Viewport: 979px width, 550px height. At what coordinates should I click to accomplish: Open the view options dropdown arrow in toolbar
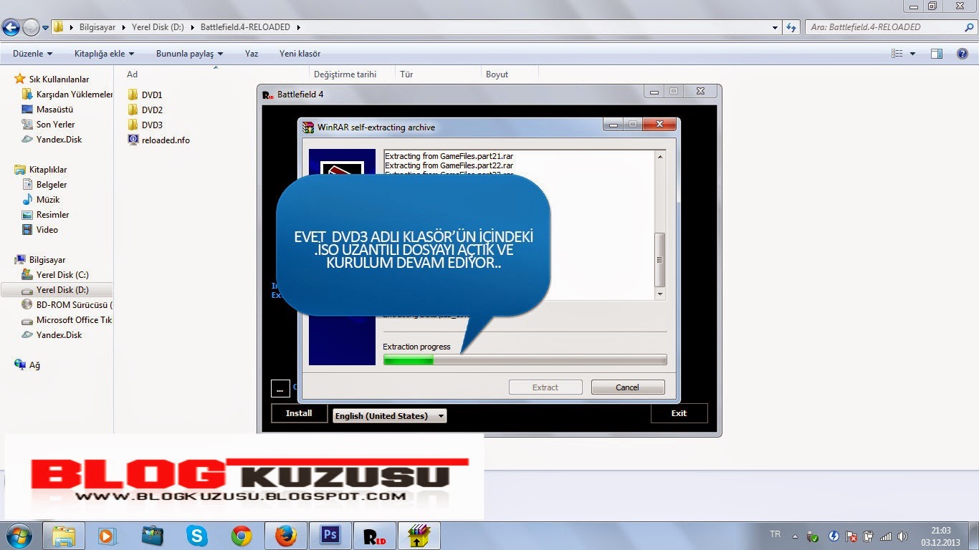click(x=912, y=54)
